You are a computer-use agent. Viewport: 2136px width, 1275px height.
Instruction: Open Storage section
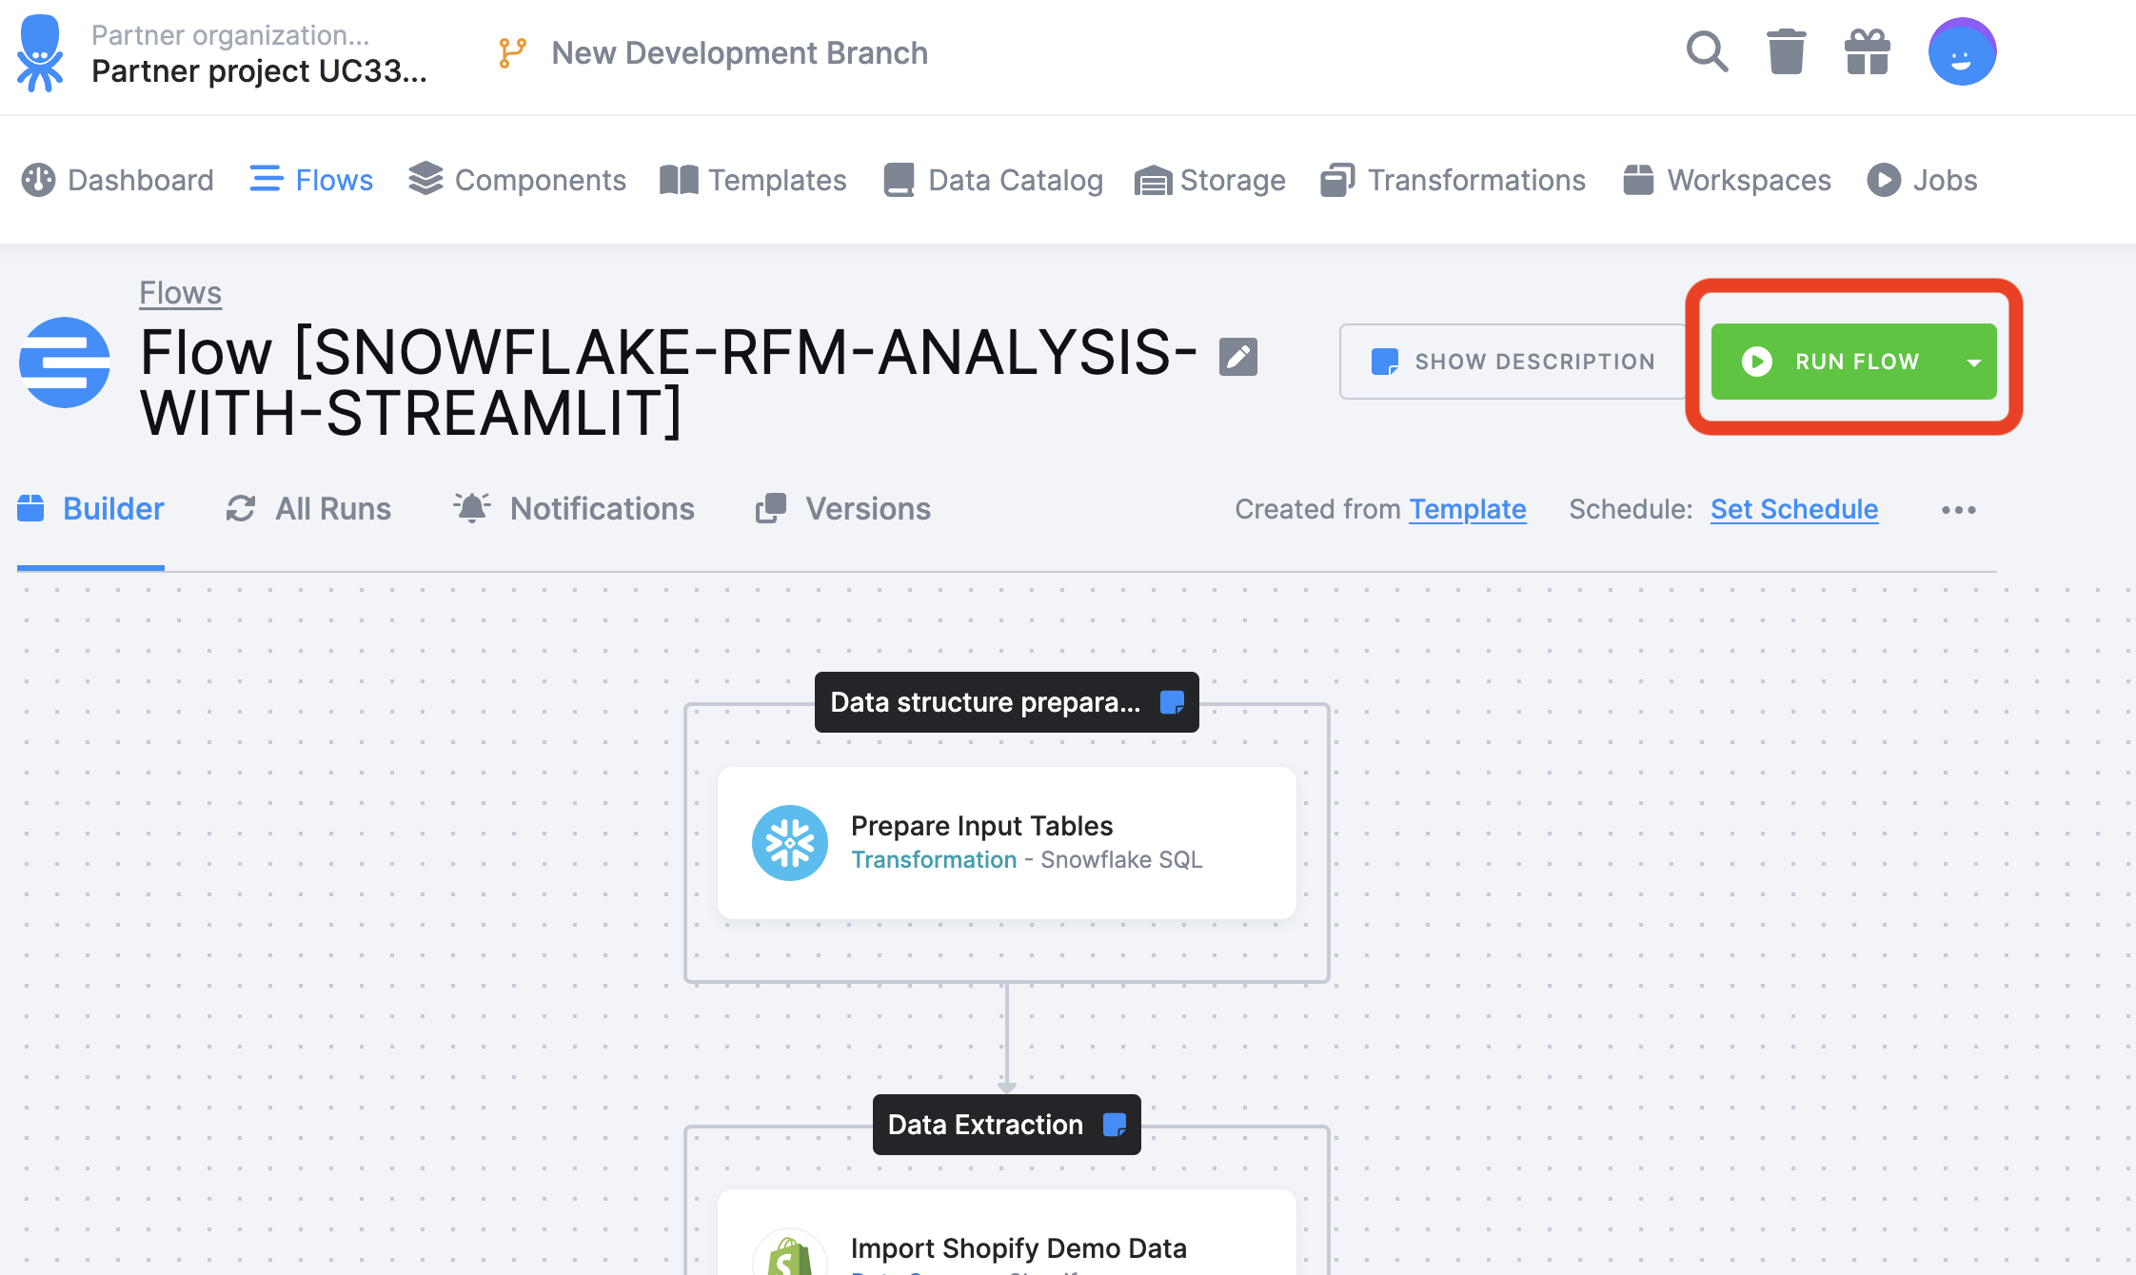point(1211,180)
